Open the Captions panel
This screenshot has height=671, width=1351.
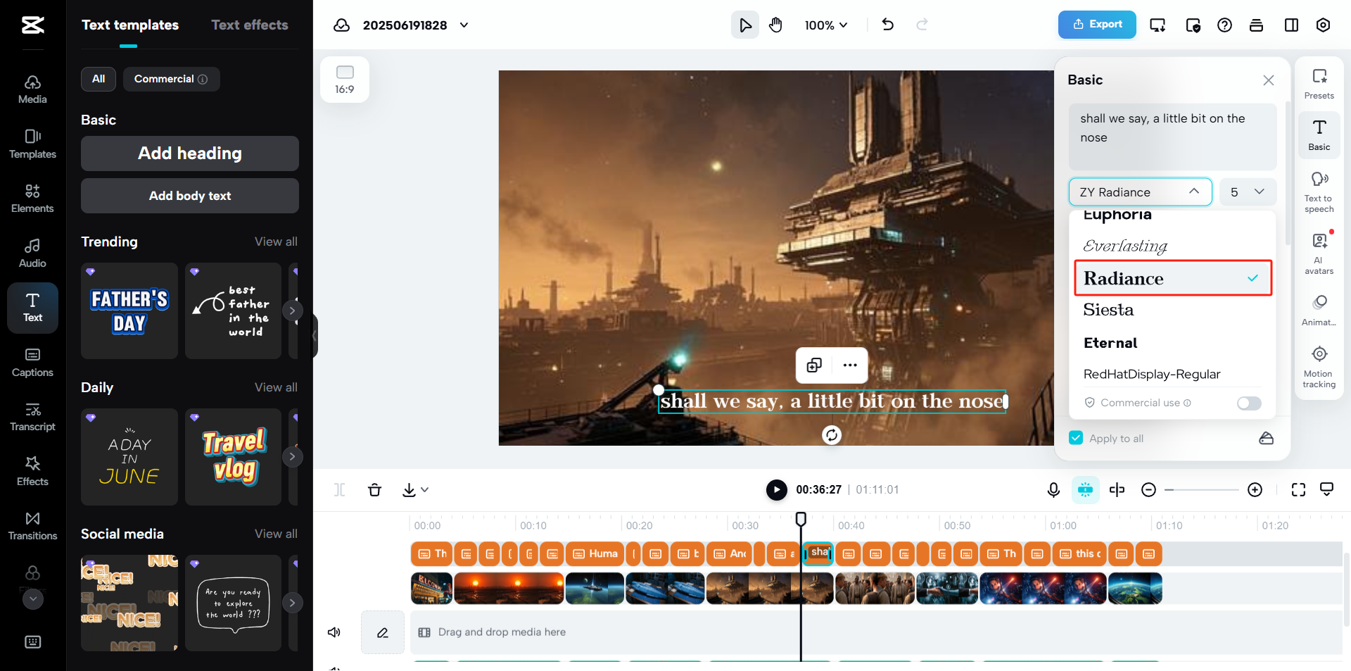point(32,363)
